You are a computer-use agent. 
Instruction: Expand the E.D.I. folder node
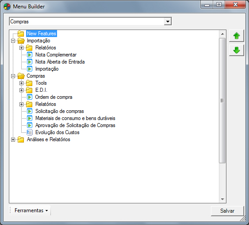click(x=21, y=90)
